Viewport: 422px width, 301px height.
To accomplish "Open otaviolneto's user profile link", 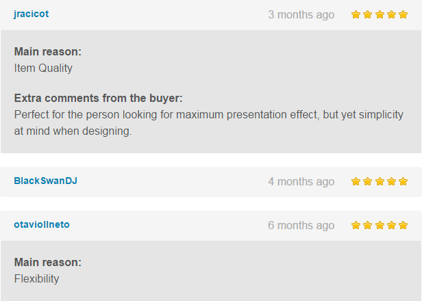I will click(x=41, y=224).
